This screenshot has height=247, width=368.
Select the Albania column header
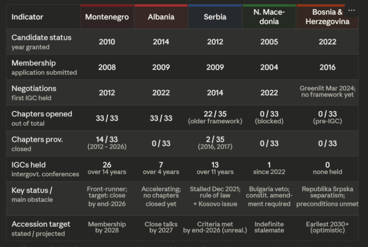pyautogui.click(x=160, y=17)
